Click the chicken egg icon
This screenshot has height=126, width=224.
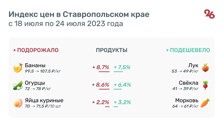[x=18, y=103]
